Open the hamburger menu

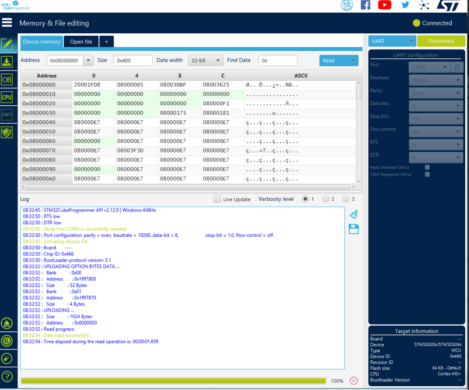click(x=7, y=23)
